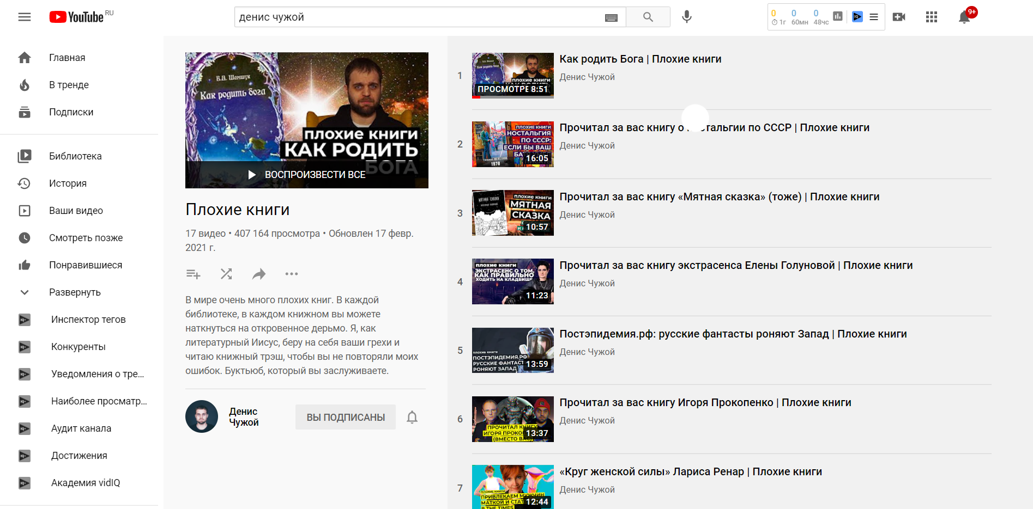Viewport: 1033px width, 509px height.
Task: Open Академия vidIQ item
Action: [x=79, y=483]
